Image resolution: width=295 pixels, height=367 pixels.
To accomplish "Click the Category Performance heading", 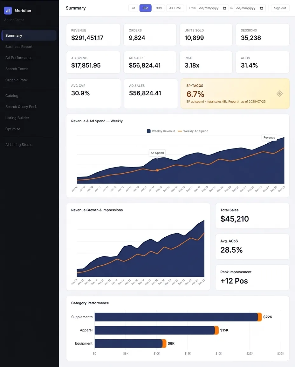I will [x=90, y=303].
